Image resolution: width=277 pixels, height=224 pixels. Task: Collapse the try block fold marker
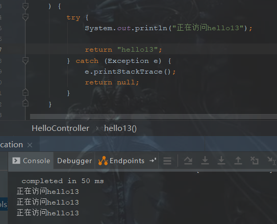pyautogui.click(x=26, y=17)
